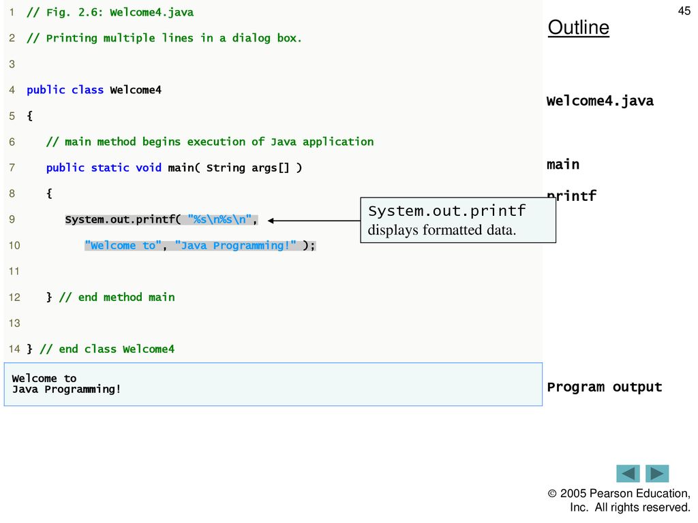This screenshot has width=698, height=523.
Task: Click System.out.printf in the callout box
Action: [447, 211]
